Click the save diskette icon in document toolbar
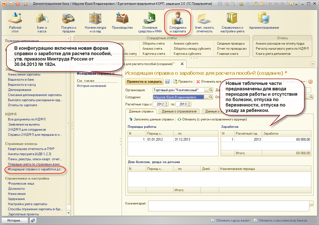 [167, 82]
